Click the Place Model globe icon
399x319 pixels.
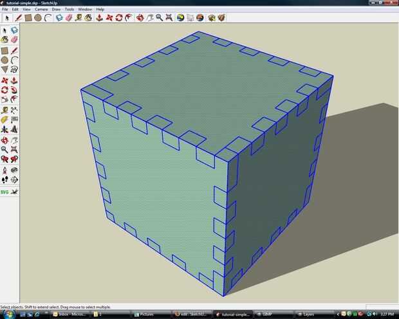[200, 18]
